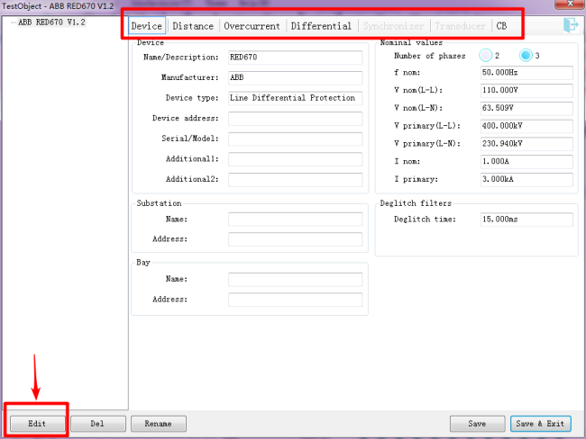Click the Del button
Image resolution: width=586 pixels, height=439 pixels.
point(97,423)
